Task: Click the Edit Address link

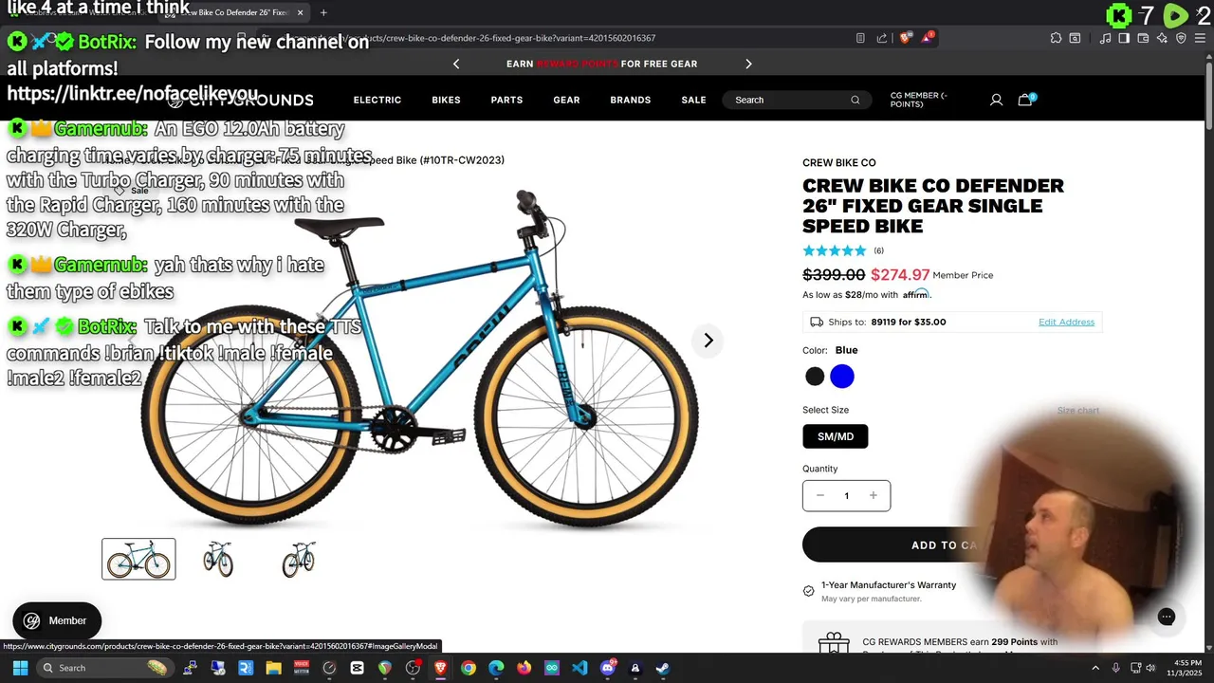Action: coord(1066,322)
